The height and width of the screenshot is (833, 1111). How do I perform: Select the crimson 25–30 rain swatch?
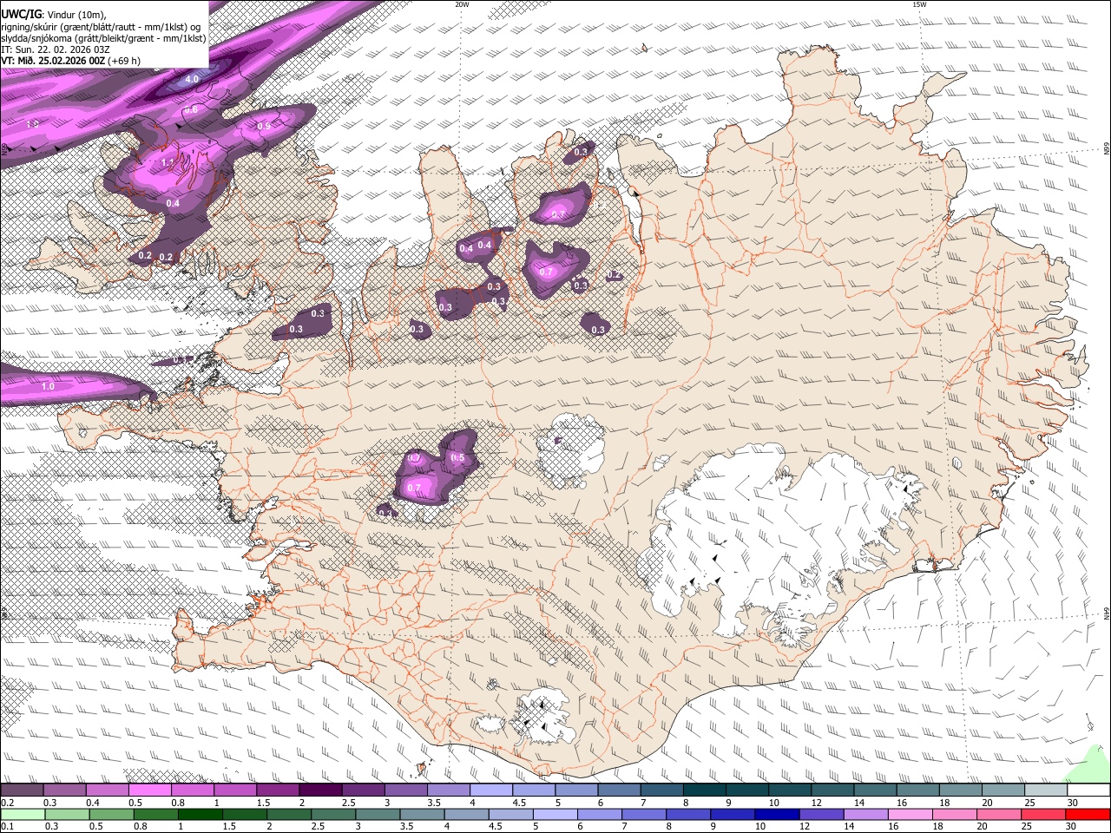coord(1043,814)
